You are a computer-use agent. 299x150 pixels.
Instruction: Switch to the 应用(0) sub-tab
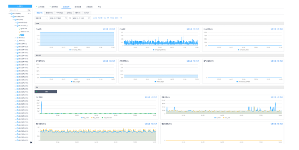pyautogui.click(x=69, y=13)
